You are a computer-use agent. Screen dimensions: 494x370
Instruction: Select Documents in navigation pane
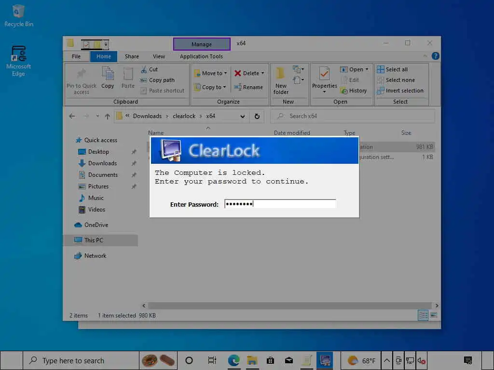(98, 174)
